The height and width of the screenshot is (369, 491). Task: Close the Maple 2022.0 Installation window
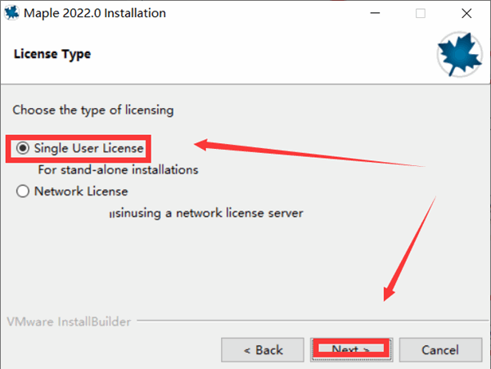(467, 13)
